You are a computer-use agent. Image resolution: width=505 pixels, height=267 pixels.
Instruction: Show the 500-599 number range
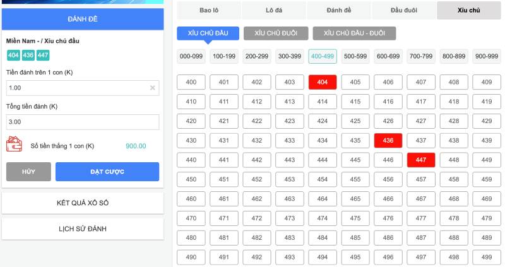(x=355, y=56)
